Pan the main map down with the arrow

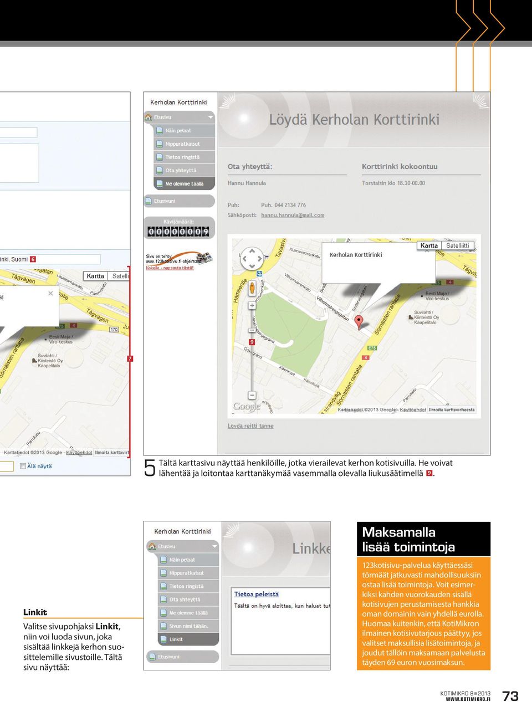tap(252, 266)
